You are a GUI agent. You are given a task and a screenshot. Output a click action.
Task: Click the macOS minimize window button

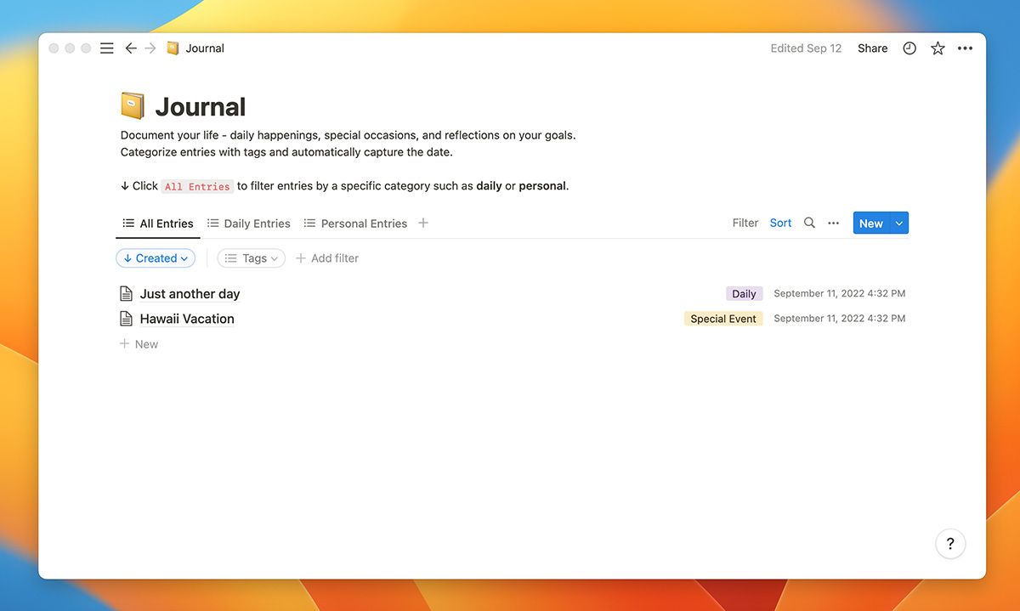coord(70,48)
